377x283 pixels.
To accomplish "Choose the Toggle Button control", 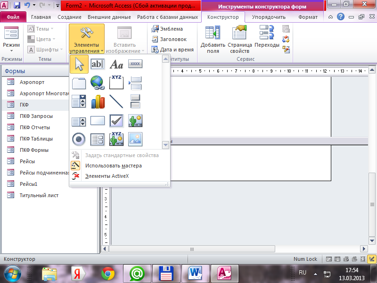I will (x=135, y=101).
